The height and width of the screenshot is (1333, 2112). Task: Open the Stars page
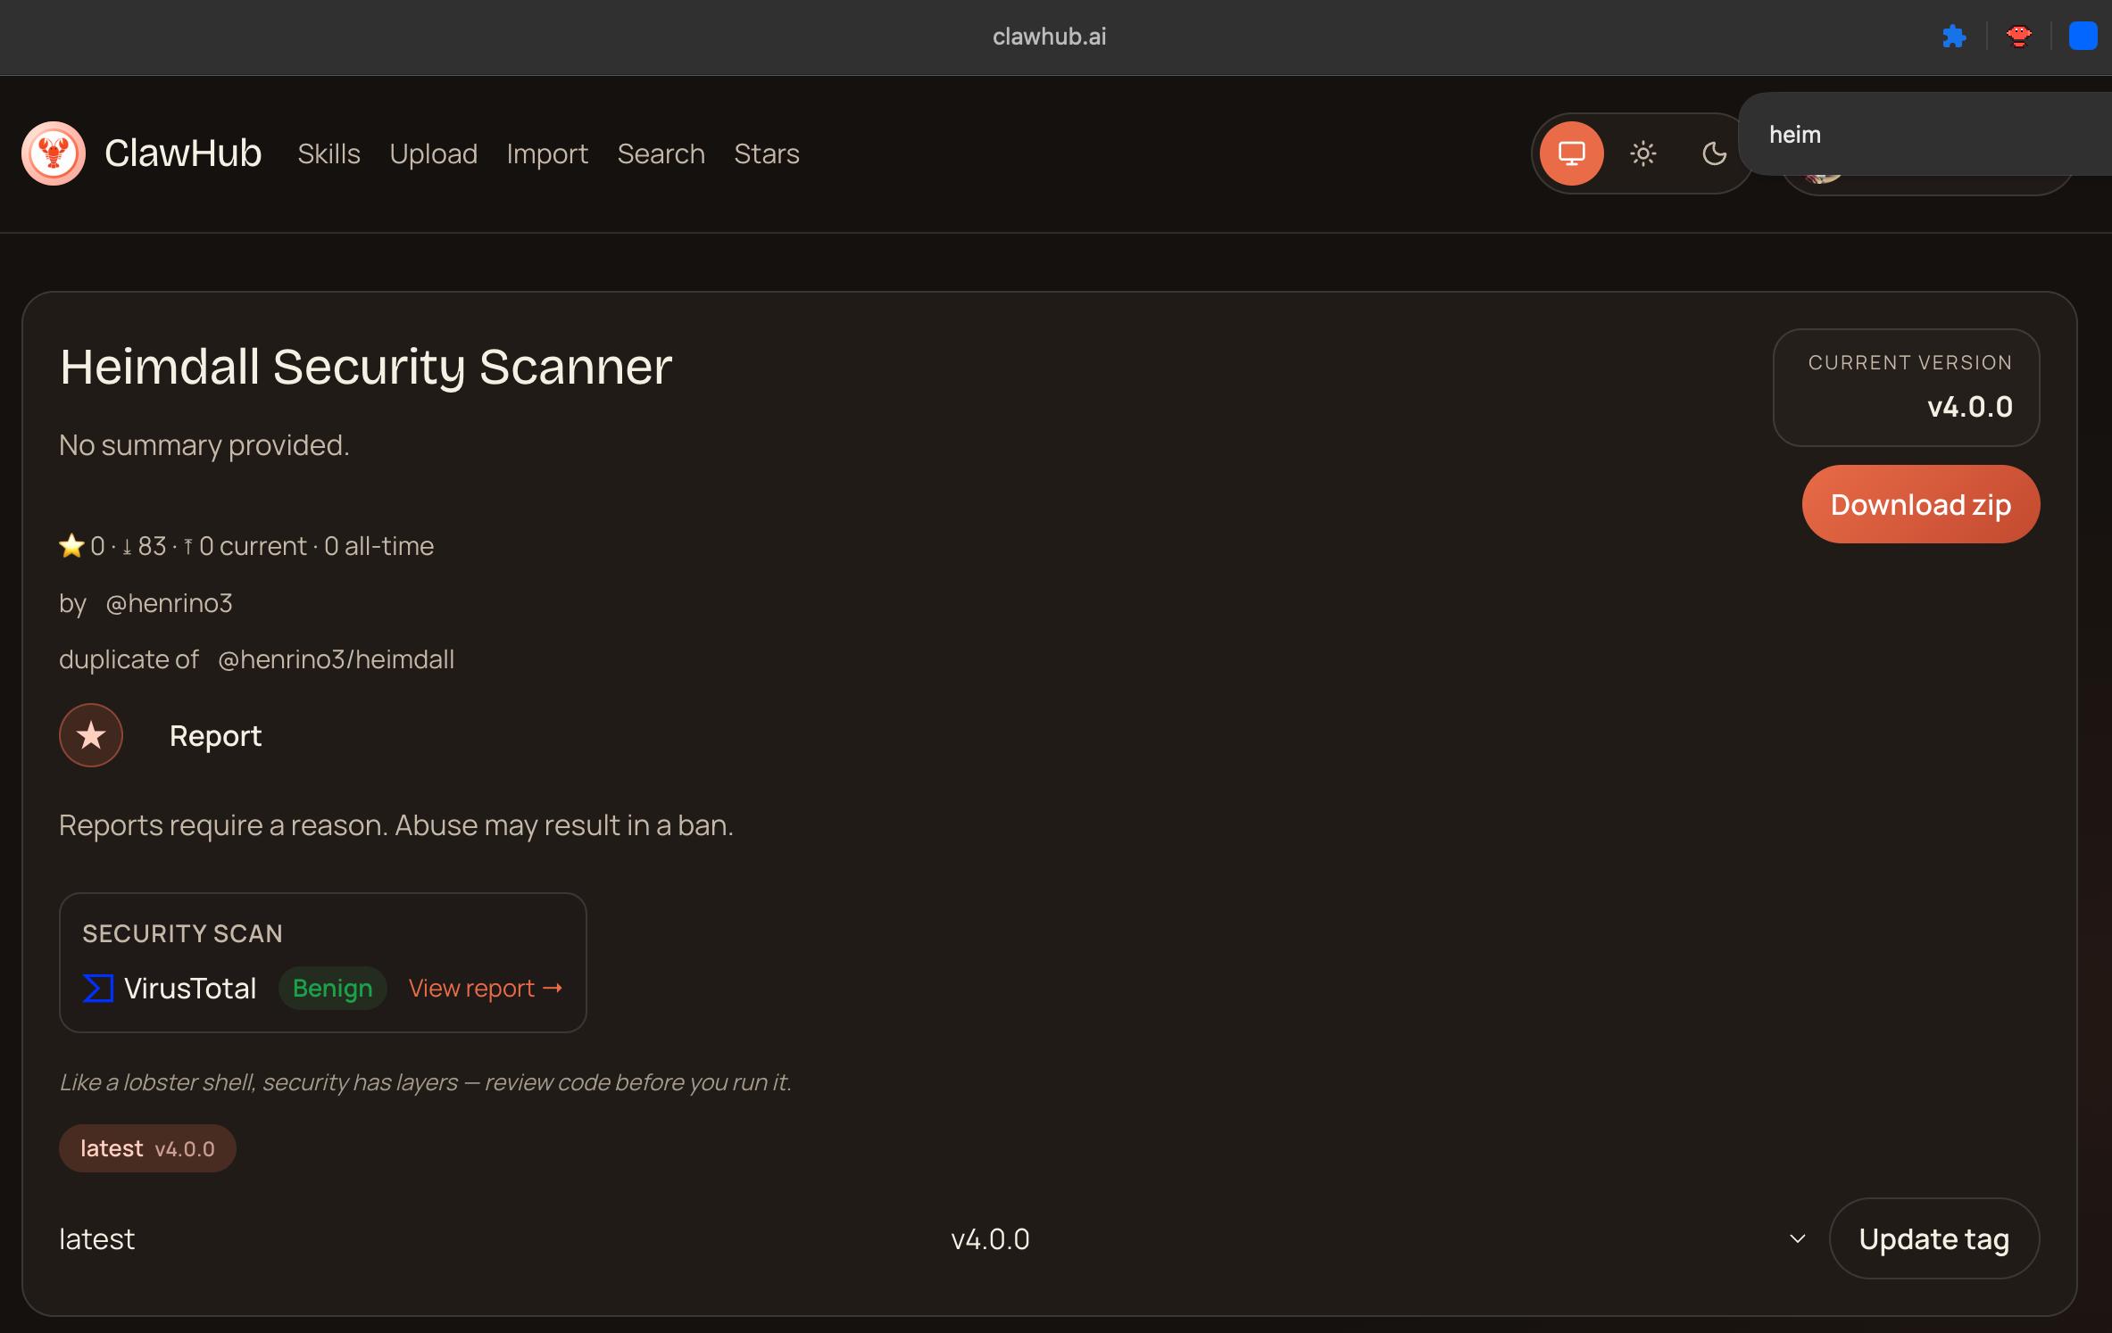766,153
